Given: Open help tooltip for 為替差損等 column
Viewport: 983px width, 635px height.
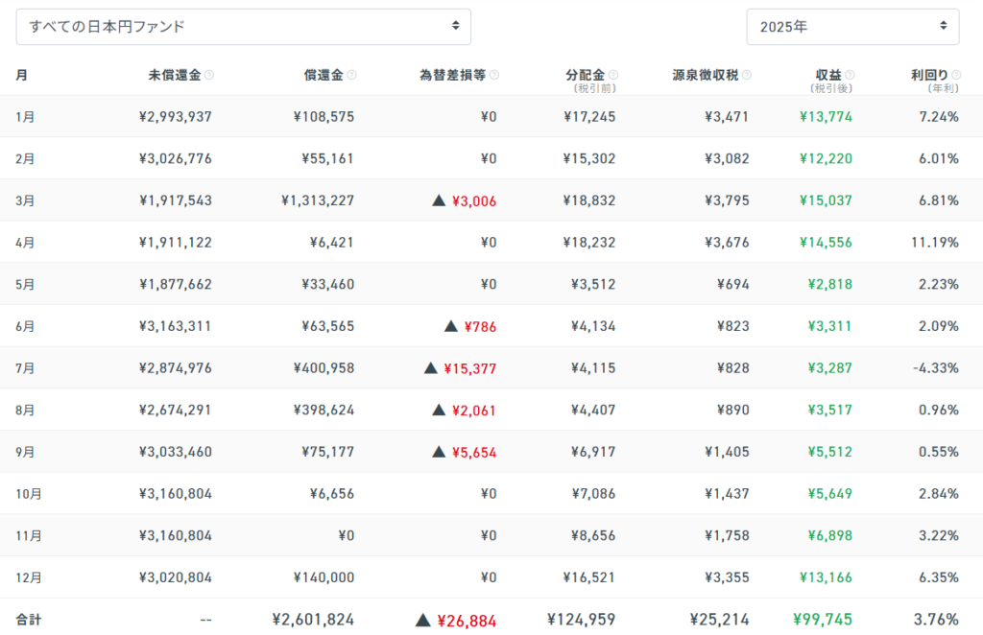Looking at the screenshot, I should (494, 75).
